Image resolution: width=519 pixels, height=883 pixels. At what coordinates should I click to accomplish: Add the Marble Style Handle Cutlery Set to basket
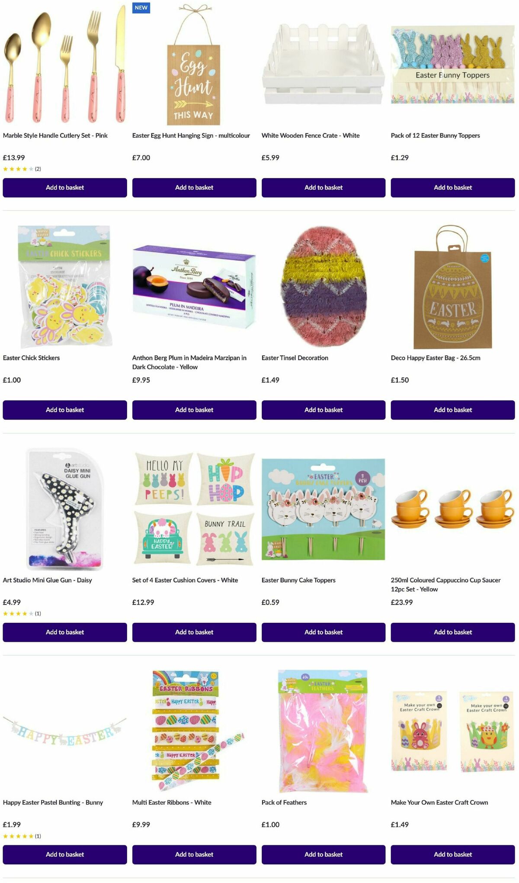point(64,188)
